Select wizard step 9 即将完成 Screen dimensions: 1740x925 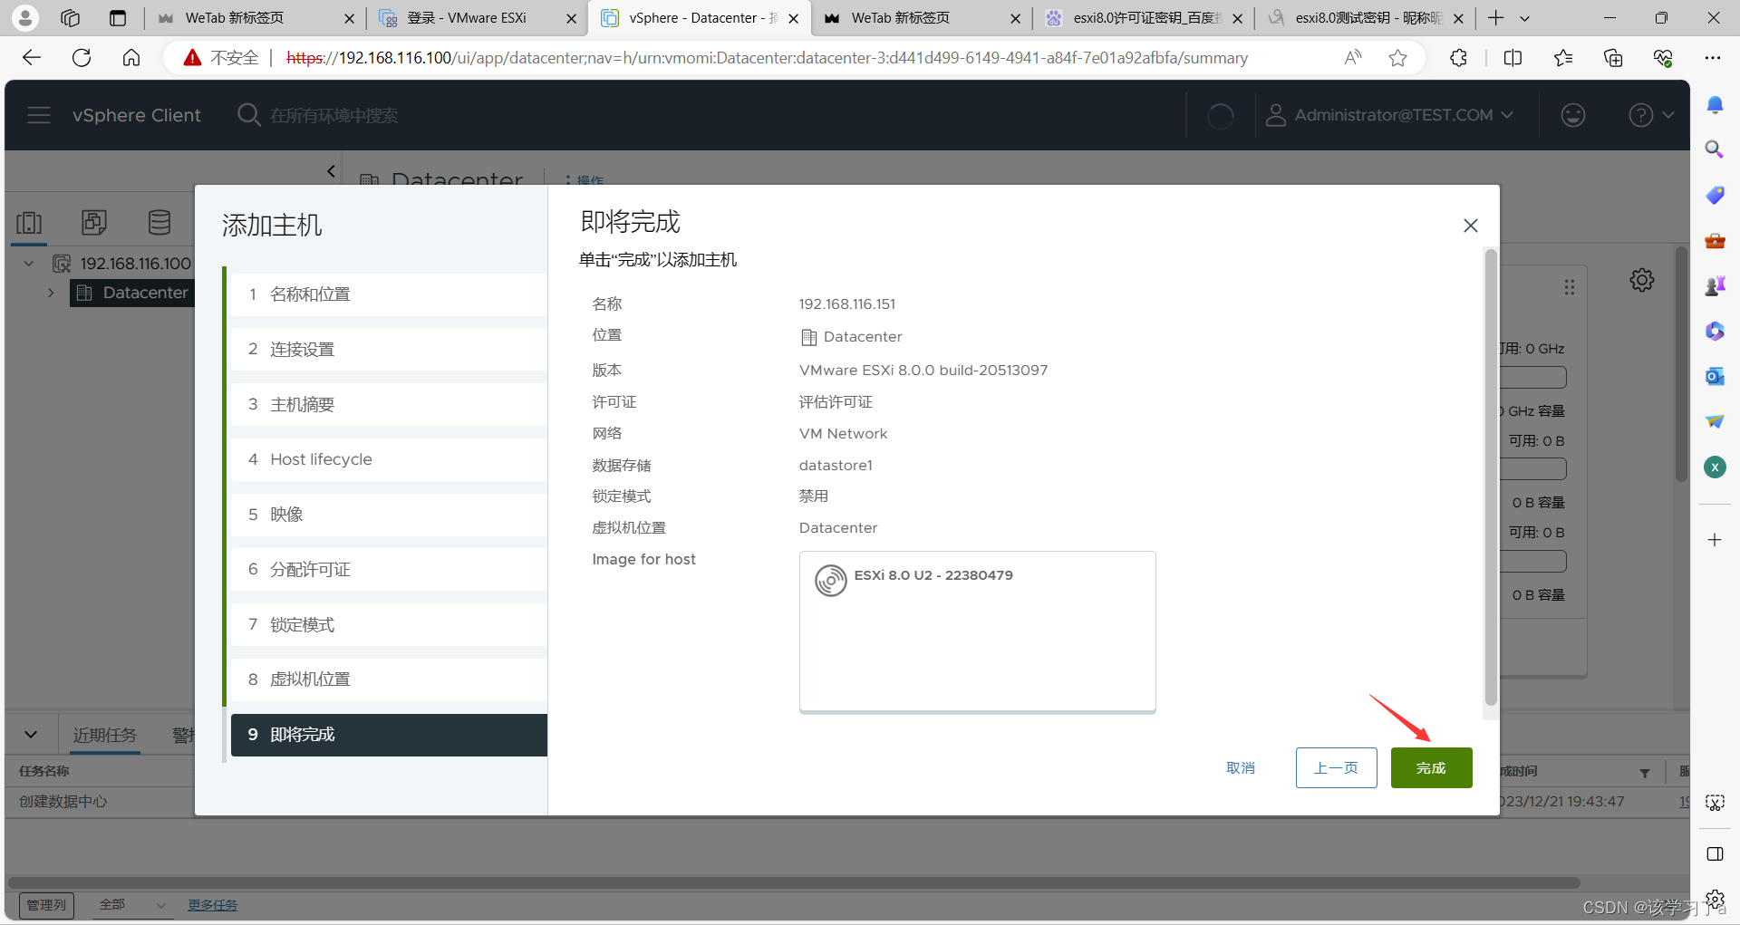pos(389,735)
